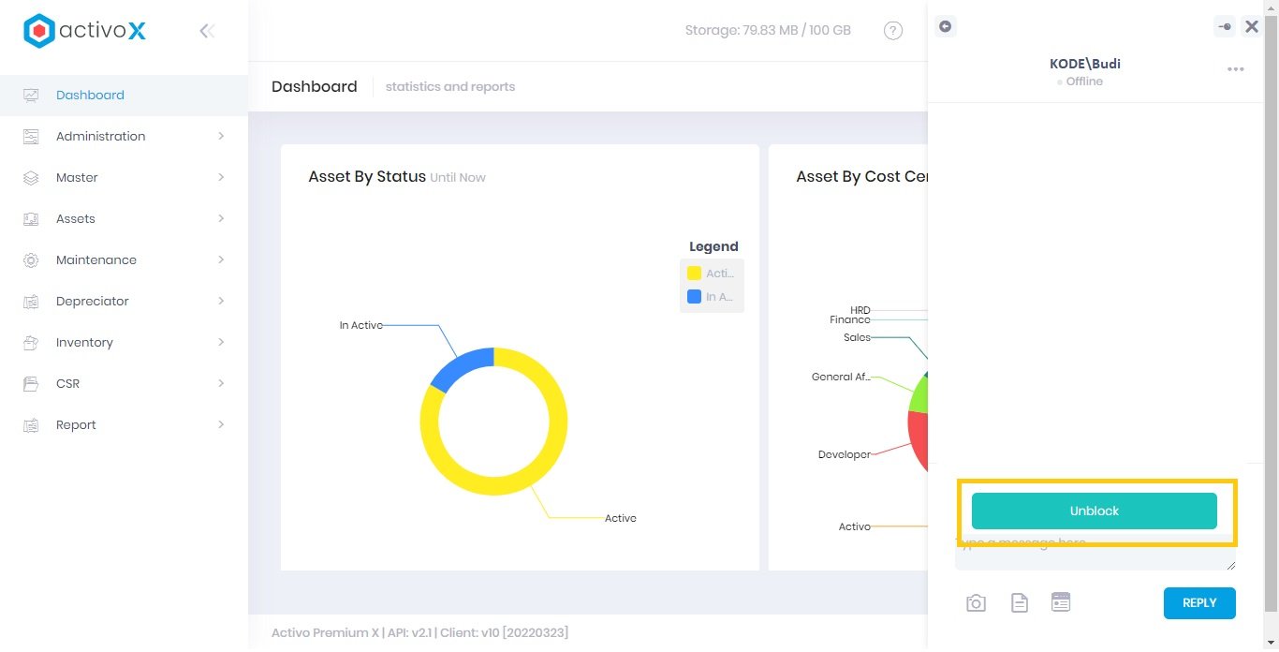Open the three-dot options for KODE\Budi
This screenshot has width=1279, height=652.
[x=1235, y=69]
